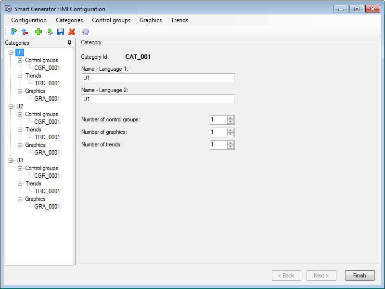Increase number of control groups
385x289 pixels.
pos(231,118)
